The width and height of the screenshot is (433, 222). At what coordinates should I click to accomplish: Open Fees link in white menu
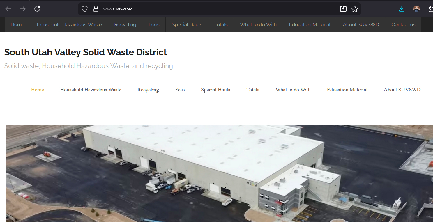tap(180, 90)
